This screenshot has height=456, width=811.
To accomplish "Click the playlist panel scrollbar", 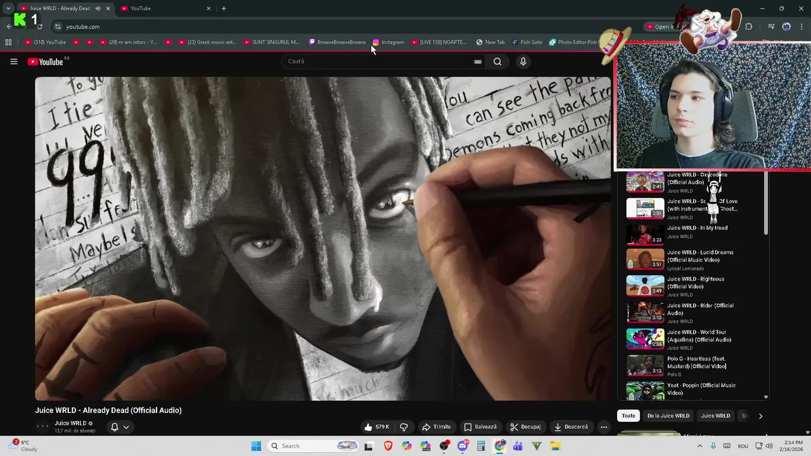I will 765,203.
